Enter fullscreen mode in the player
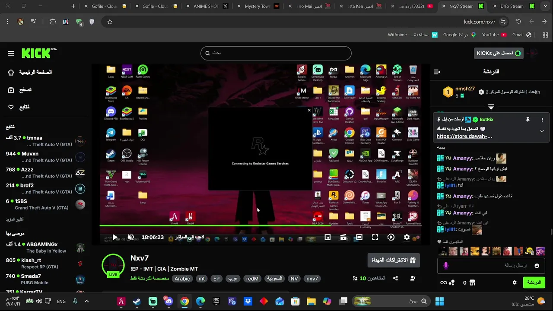The height and width of the screenshot is (311, 553). 375,237
